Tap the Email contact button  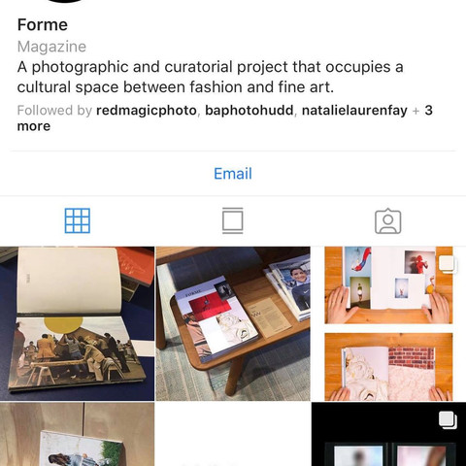pos(233,174)
